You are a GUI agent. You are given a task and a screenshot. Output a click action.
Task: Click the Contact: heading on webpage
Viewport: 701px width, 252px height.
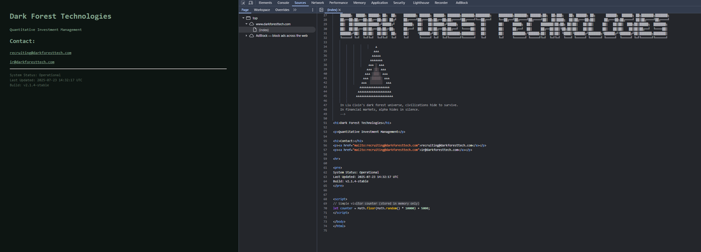tap(22, 41)
